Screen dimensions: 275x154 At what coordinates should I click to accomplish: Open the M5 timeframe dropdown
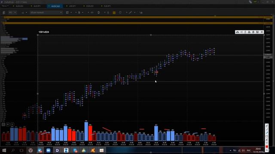point(12,12)
